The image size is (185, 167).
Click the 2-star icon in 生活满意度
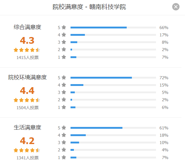click(64, 150)
